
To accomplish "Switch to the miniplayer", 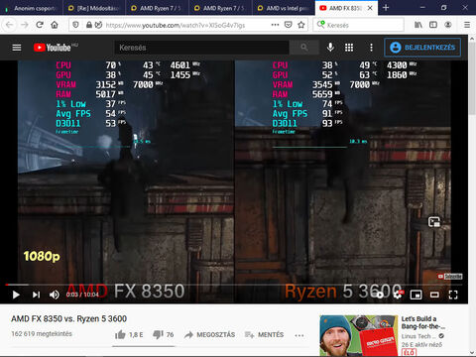I will (416, 295).
